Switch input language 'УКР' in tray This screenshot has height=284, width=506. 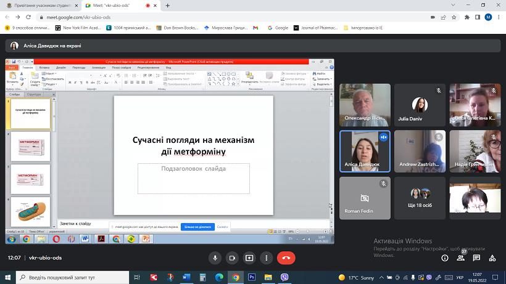pos(460,278)
